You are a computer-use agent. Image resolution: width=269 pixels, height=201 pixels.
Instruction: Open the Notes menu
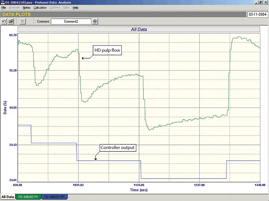tap(27, 8)
